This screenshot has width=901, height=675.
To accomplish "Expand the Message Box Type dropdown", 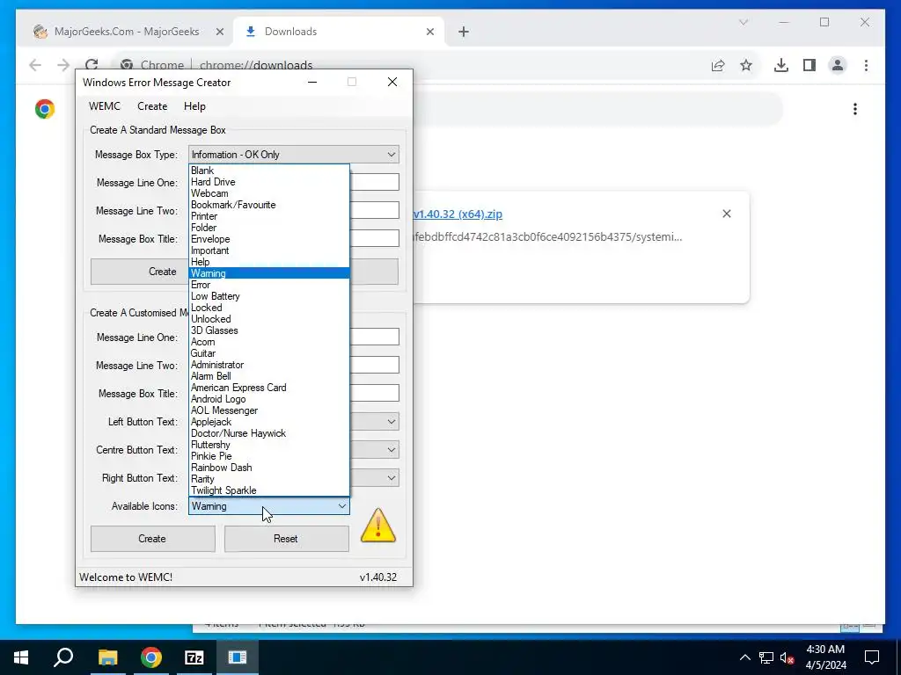I will tap(294, 155).
